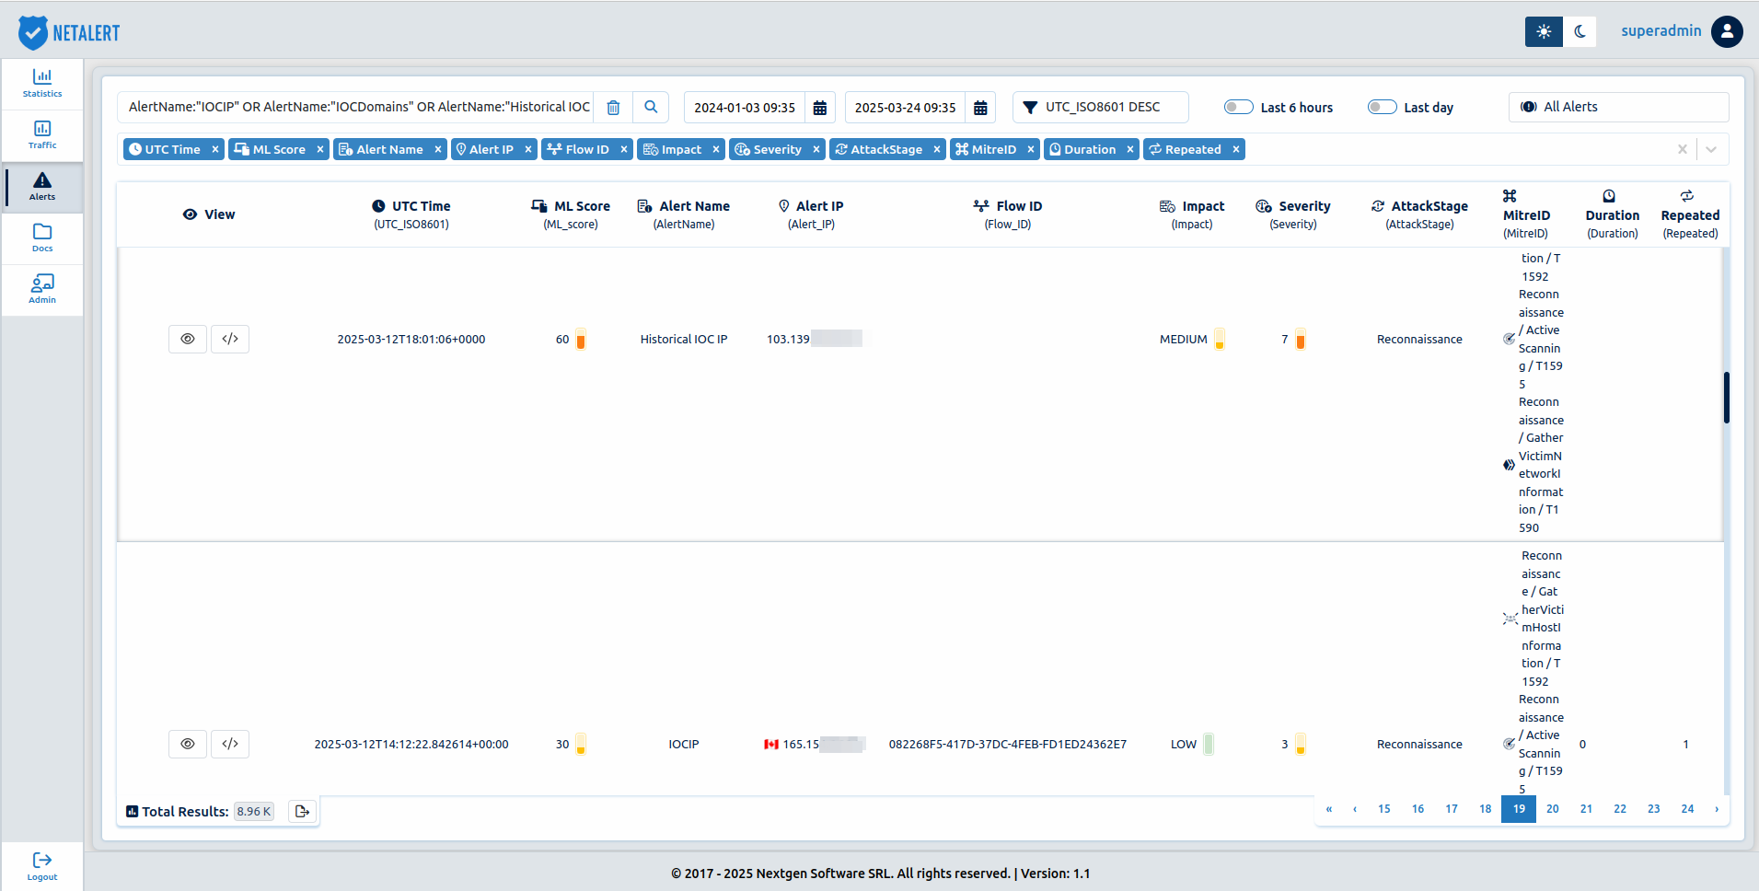1759x891 pixels.
Task: View the IOCIP alert row details
Action: click(188, 744)
